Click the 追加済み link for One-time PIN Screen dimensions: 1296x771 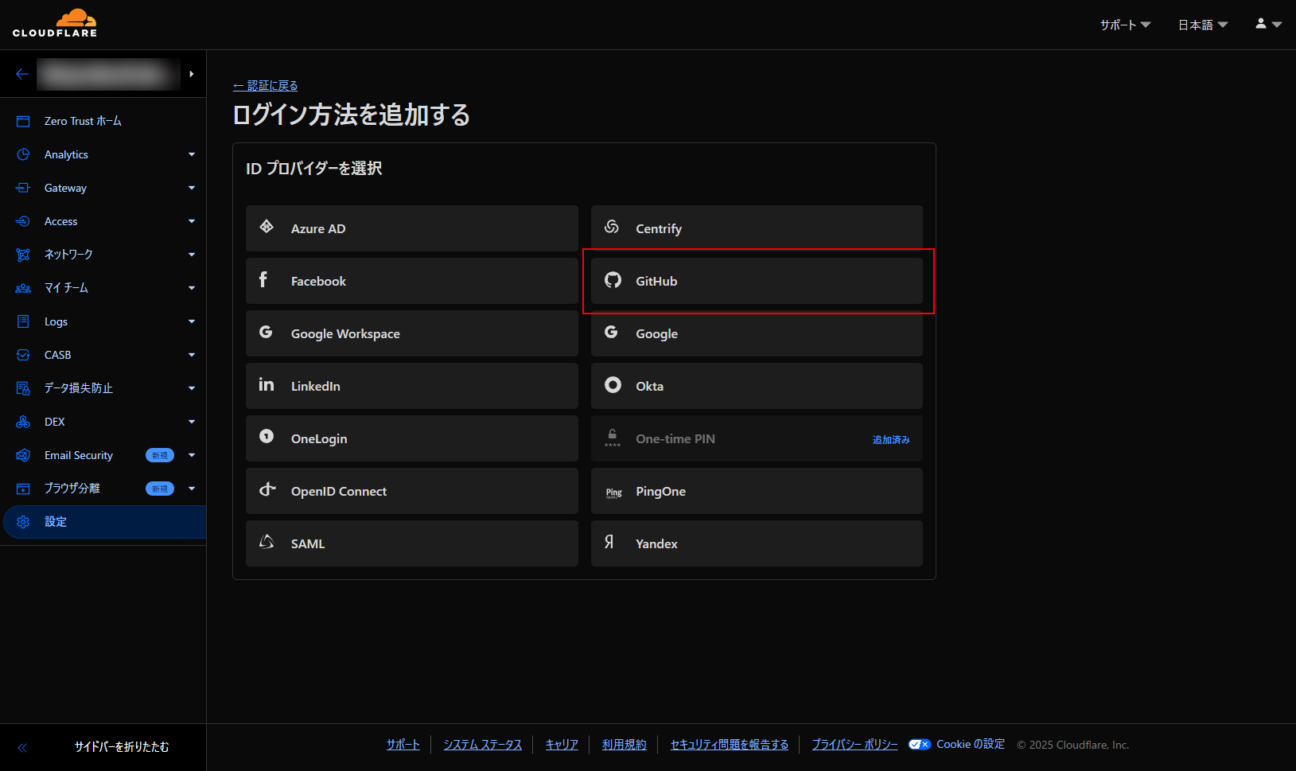pyautogui.click(x=891, y=439)
